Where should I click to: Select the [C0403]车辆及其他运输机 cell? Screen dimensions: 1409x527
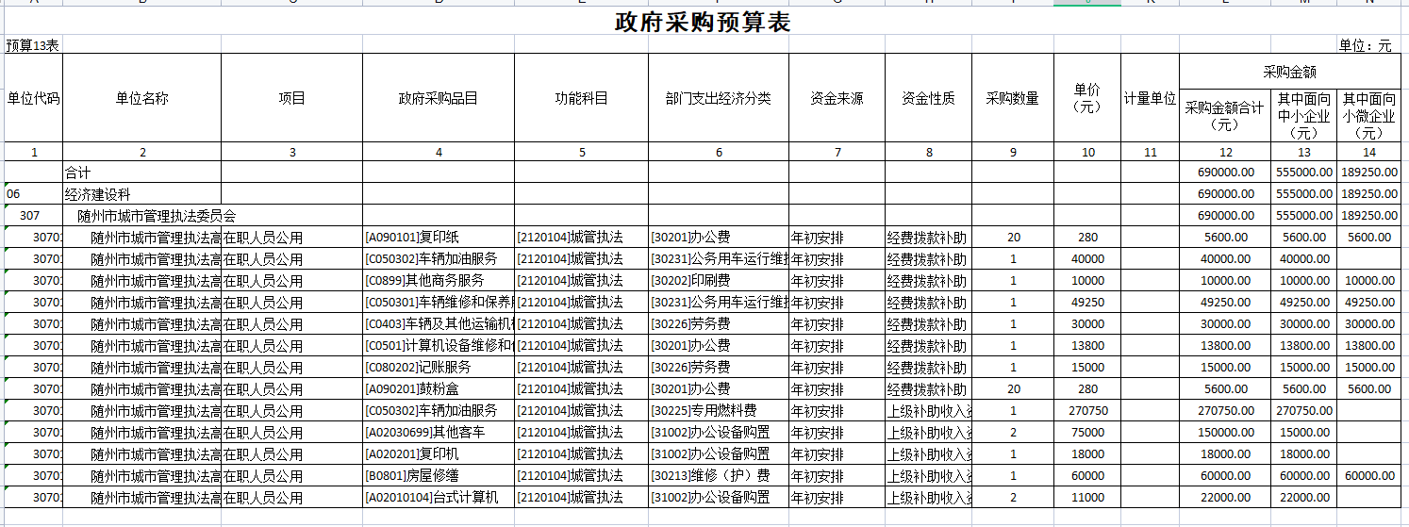click(x=439, y=324)
